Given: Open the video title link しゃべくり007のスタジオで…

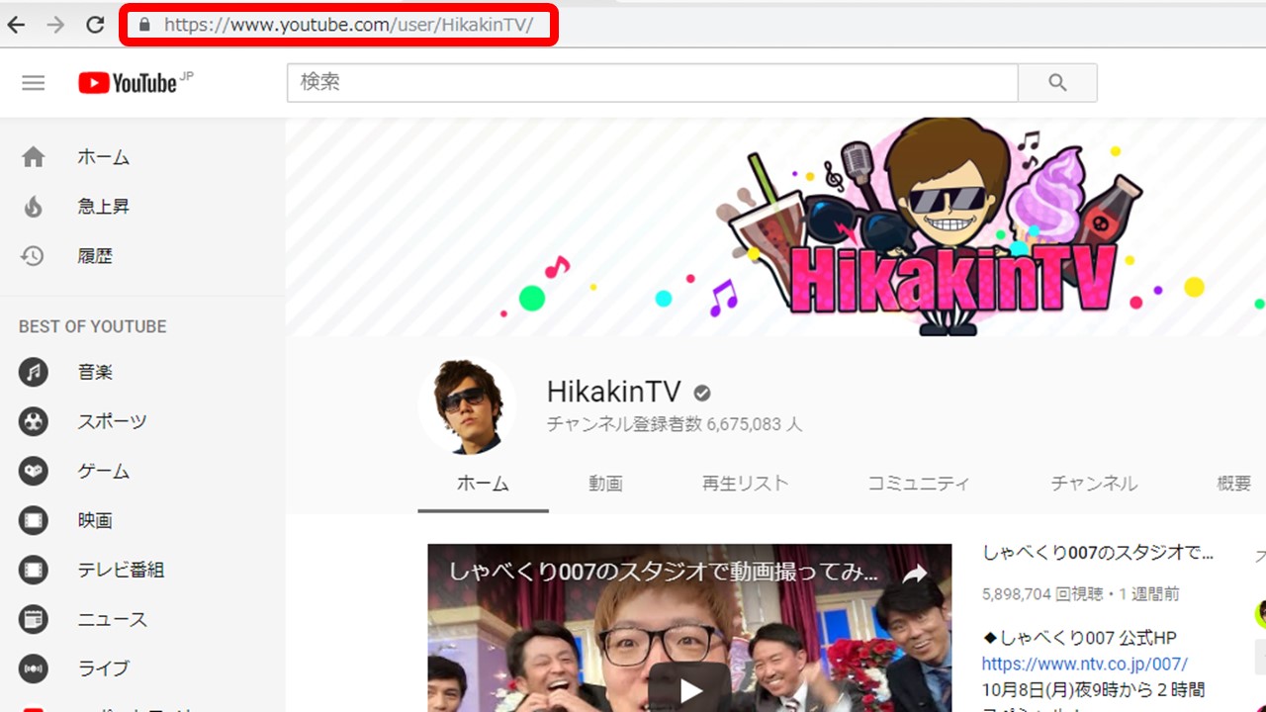Looking at the screenshot, I should coord(1097,553).
